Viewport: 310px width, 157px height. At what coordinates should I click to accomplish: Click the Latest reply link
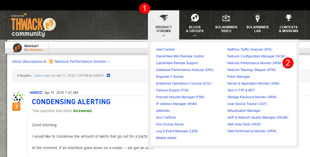[x=42, y=76]
